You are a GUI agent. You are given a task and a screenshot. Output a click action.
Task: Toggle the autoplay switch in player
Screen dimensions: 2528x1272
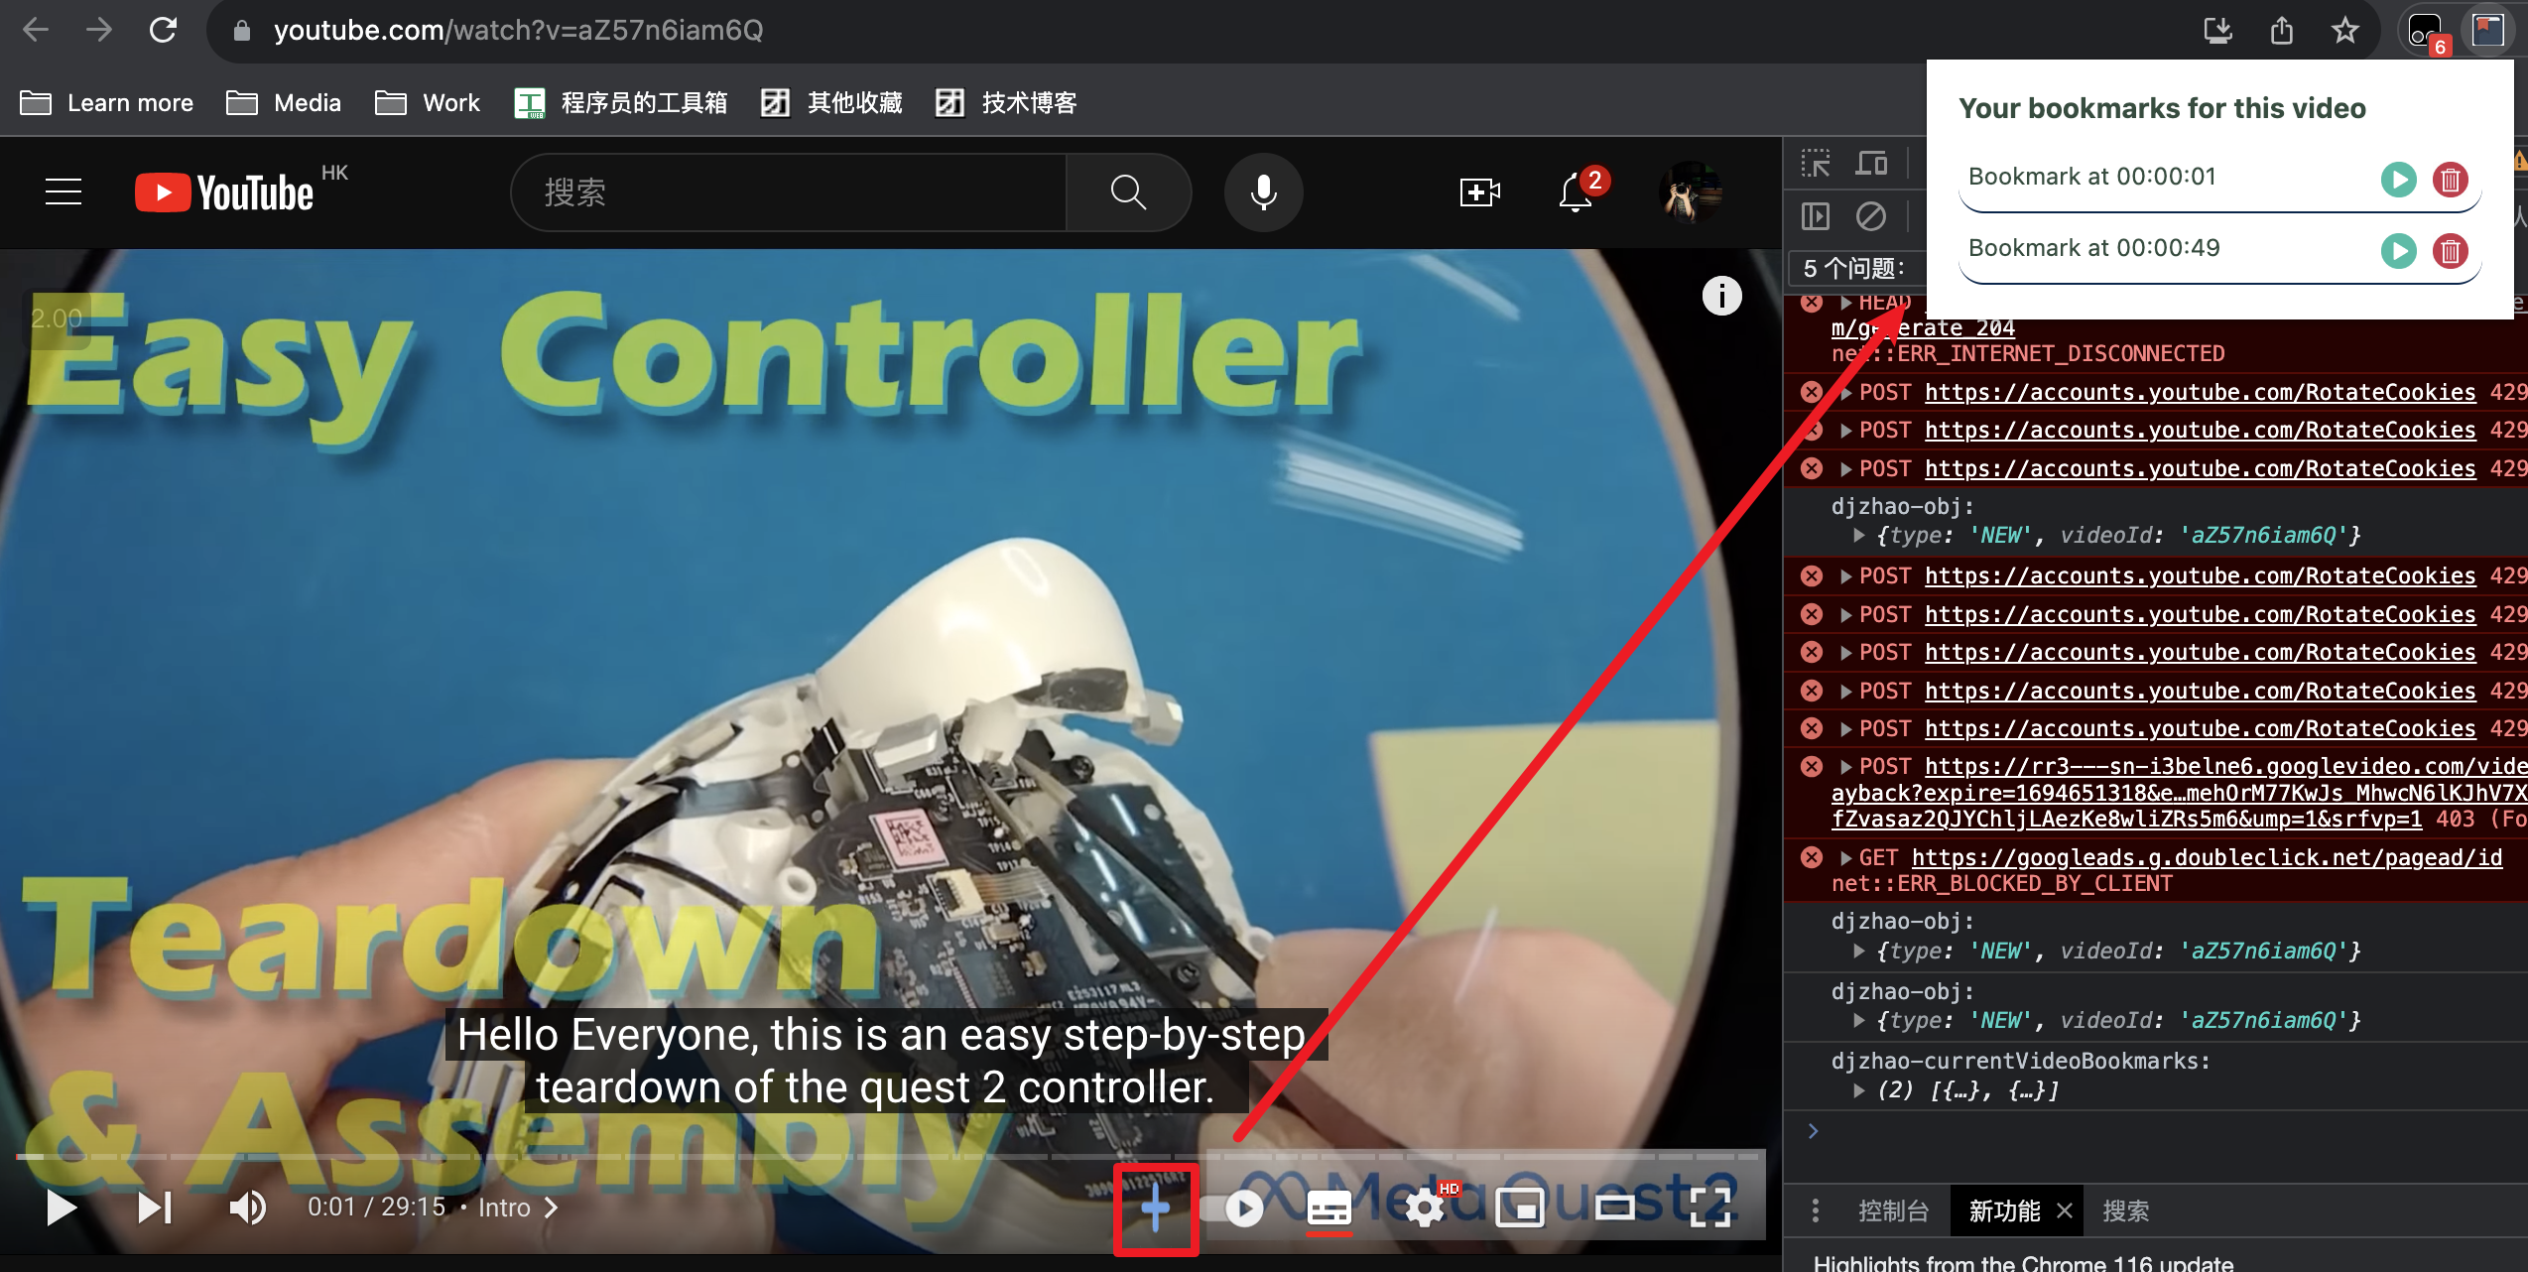tap(1232, 1208)
